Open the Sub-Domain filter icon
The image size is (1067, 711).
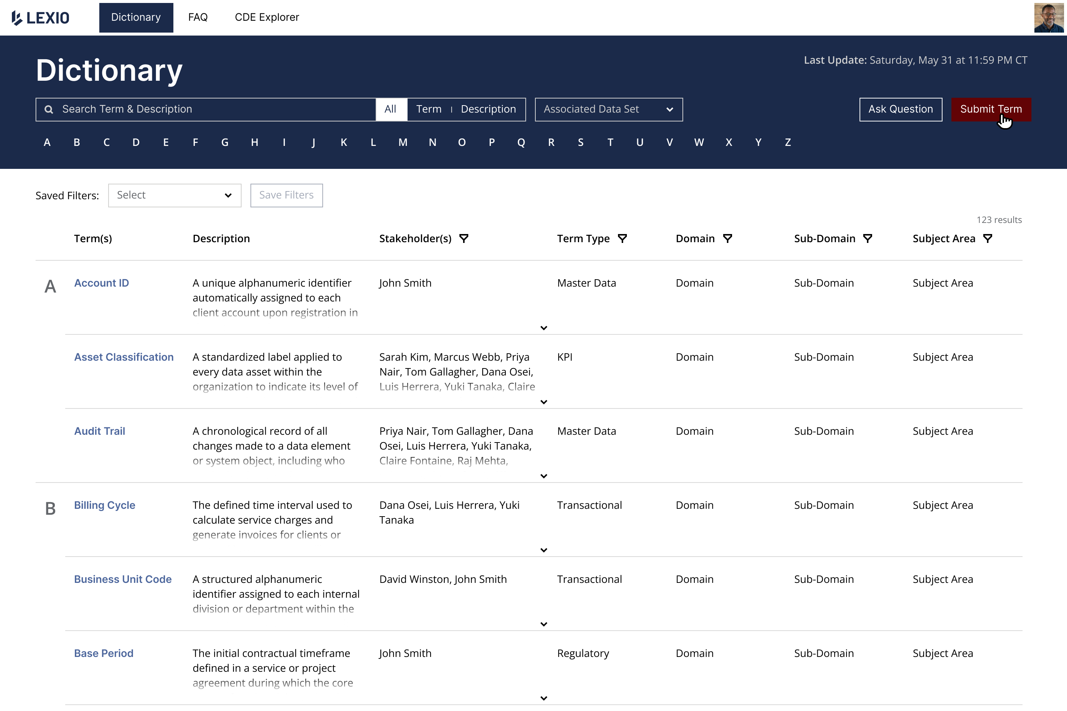click(x=867, y=238)
